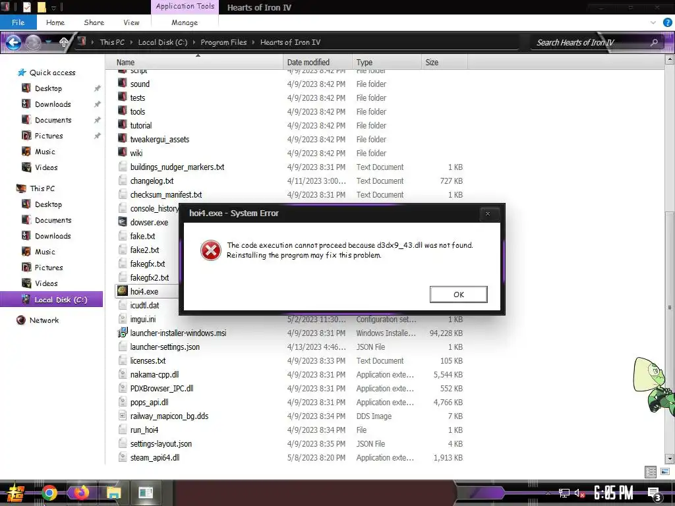Open Pictures under Quick access
Screen dimensions: 675x506
point(49,136)
